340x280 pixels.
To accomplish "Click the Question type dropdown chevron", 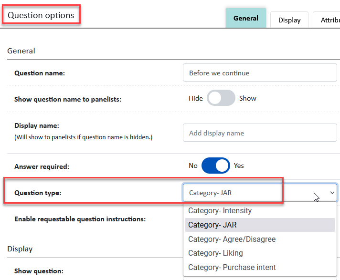I will (x=332, y=193).
